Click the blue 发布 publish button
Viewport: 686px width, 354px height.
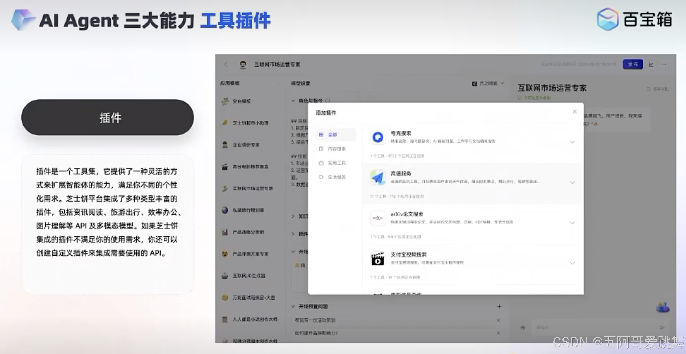(x=633, y=64)
